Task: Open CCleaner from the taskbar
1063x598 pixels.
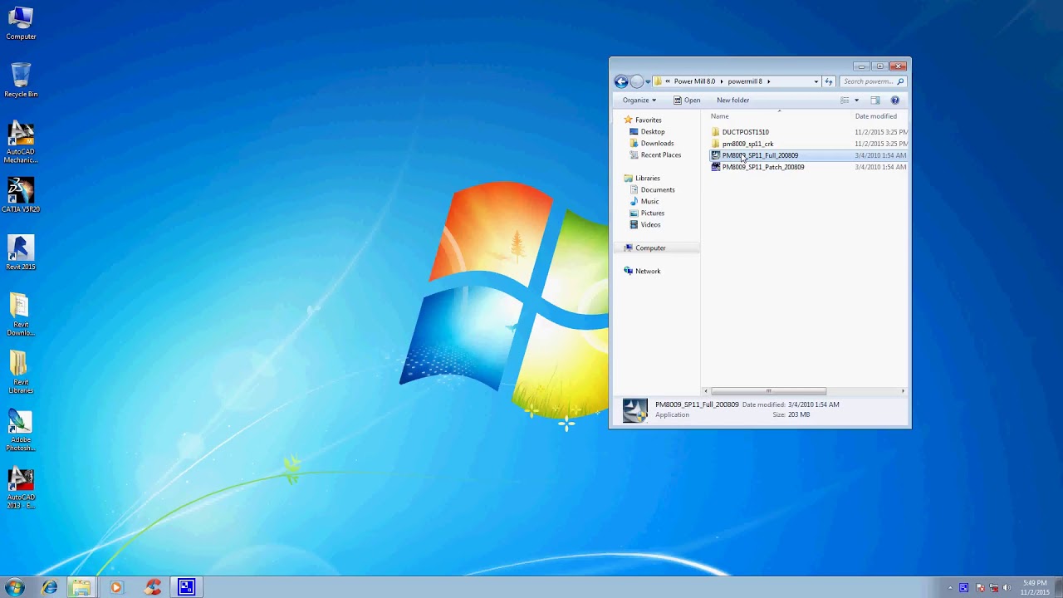Action: click(153, 587)
